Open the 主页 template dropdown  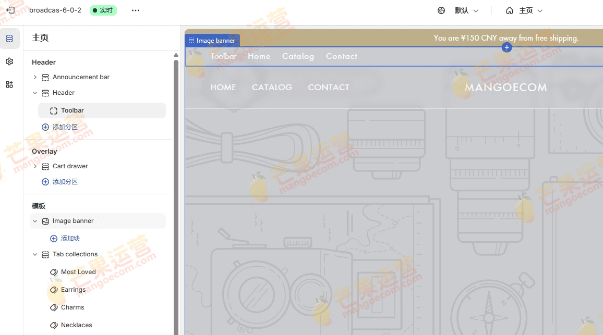tap(525, 10)
